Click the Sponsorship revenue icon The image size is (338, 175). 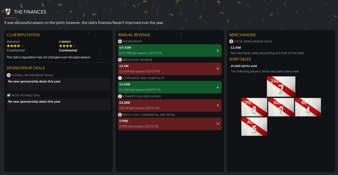click(120, 41)
